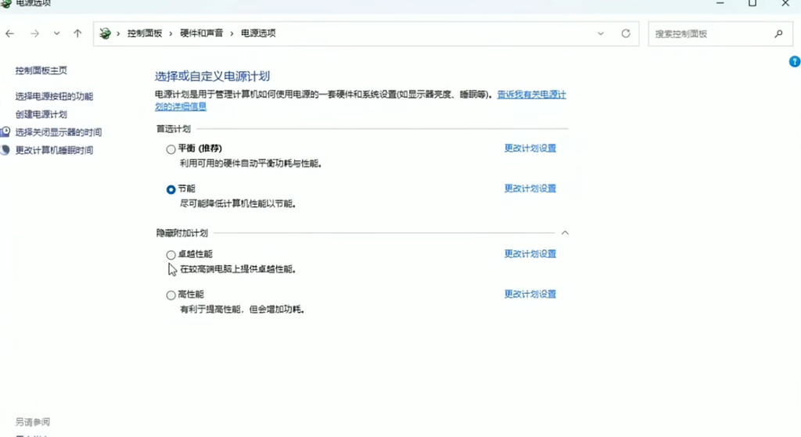Open 更改计划设置 for 高性能 plan
This screenshot has width=801, height=437.
tap(530, 294)
